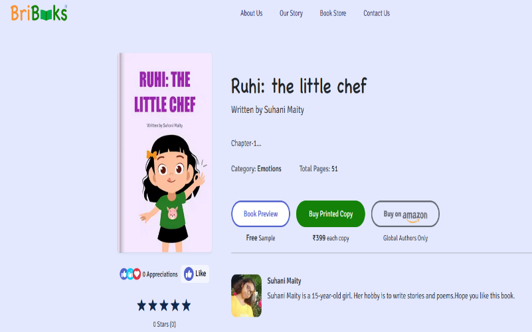Open the Emotions category link
The image size is (532, 332).
click(x=269, y=169)
